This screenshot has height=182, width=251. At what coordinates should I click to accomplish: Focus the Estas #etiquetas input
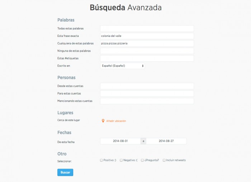point(147,58)
